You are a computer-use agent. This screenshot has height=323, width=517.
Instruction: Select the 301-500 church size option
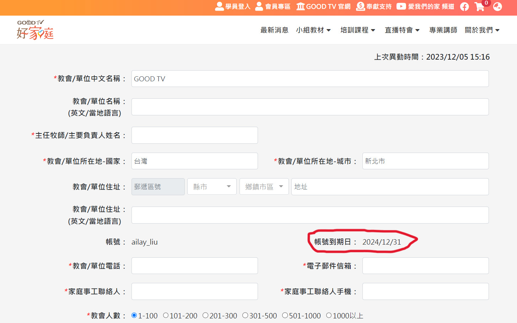(x=245, y=315)
